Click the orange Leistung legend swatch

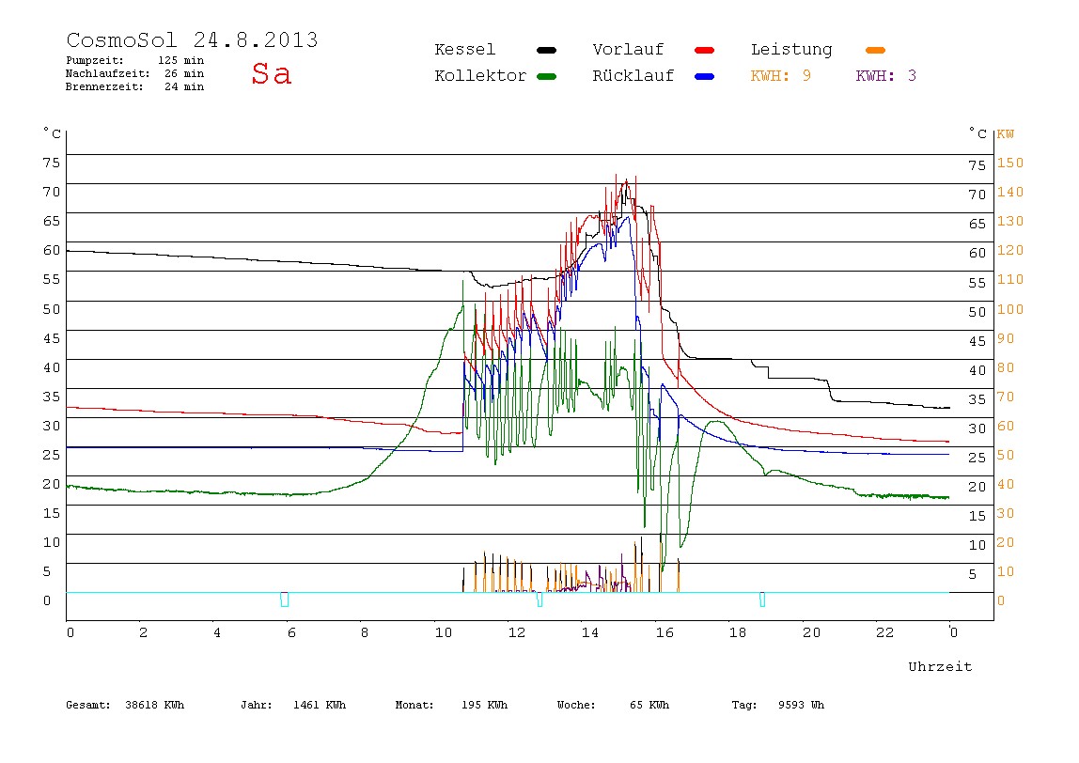875,50
